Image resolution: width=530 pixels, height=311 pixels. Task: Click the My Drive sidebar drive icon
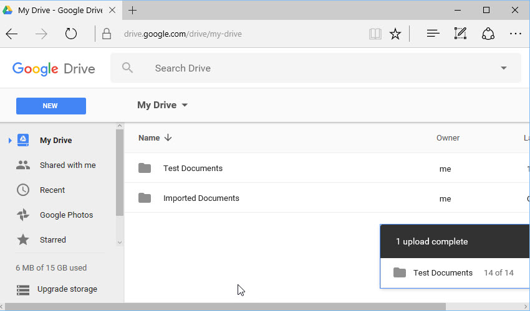tap(23, 140)
